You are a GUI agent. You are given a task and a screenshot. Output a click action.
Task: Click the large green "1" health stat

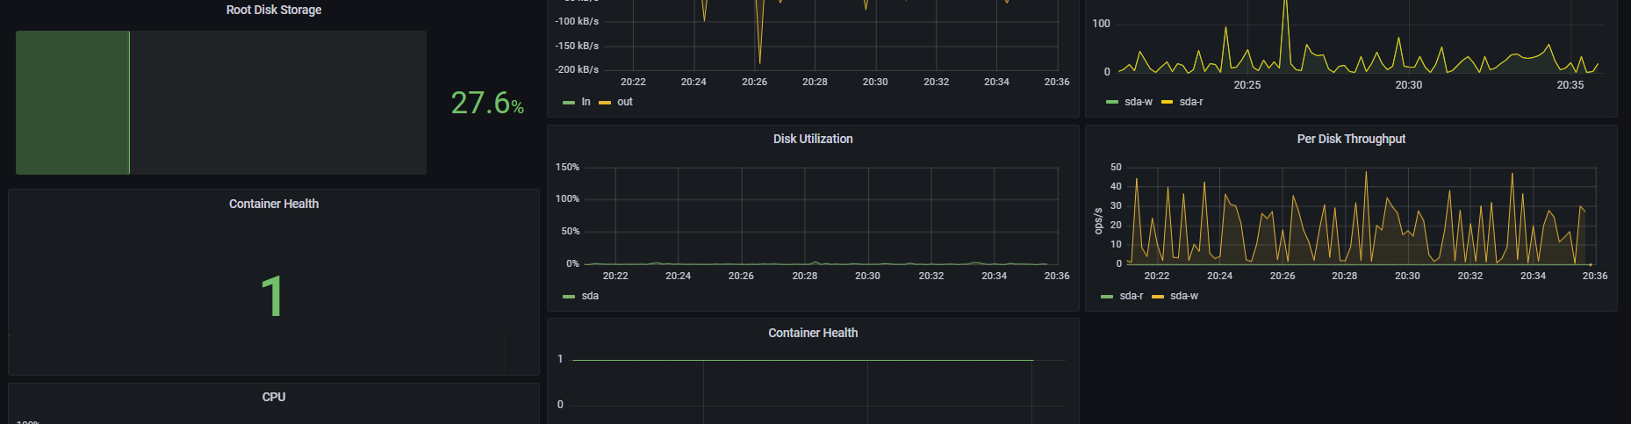point(272,296)
